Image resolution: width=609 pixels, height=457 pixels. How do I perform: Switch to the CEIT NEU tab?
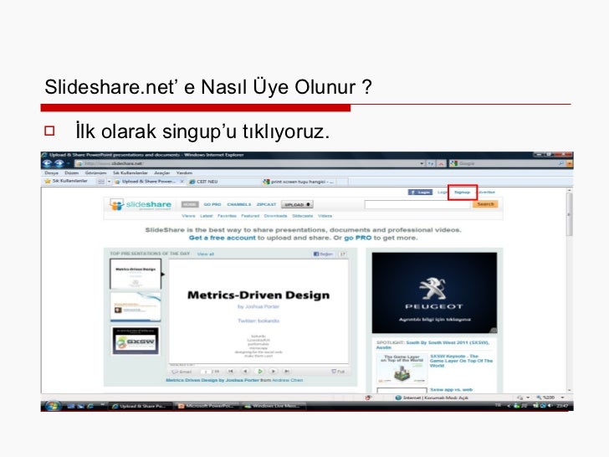tap(204, 182)
